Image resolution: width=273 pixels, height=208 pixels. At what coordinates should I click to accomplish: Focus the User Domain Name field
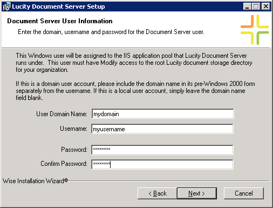tap(163, 114)
